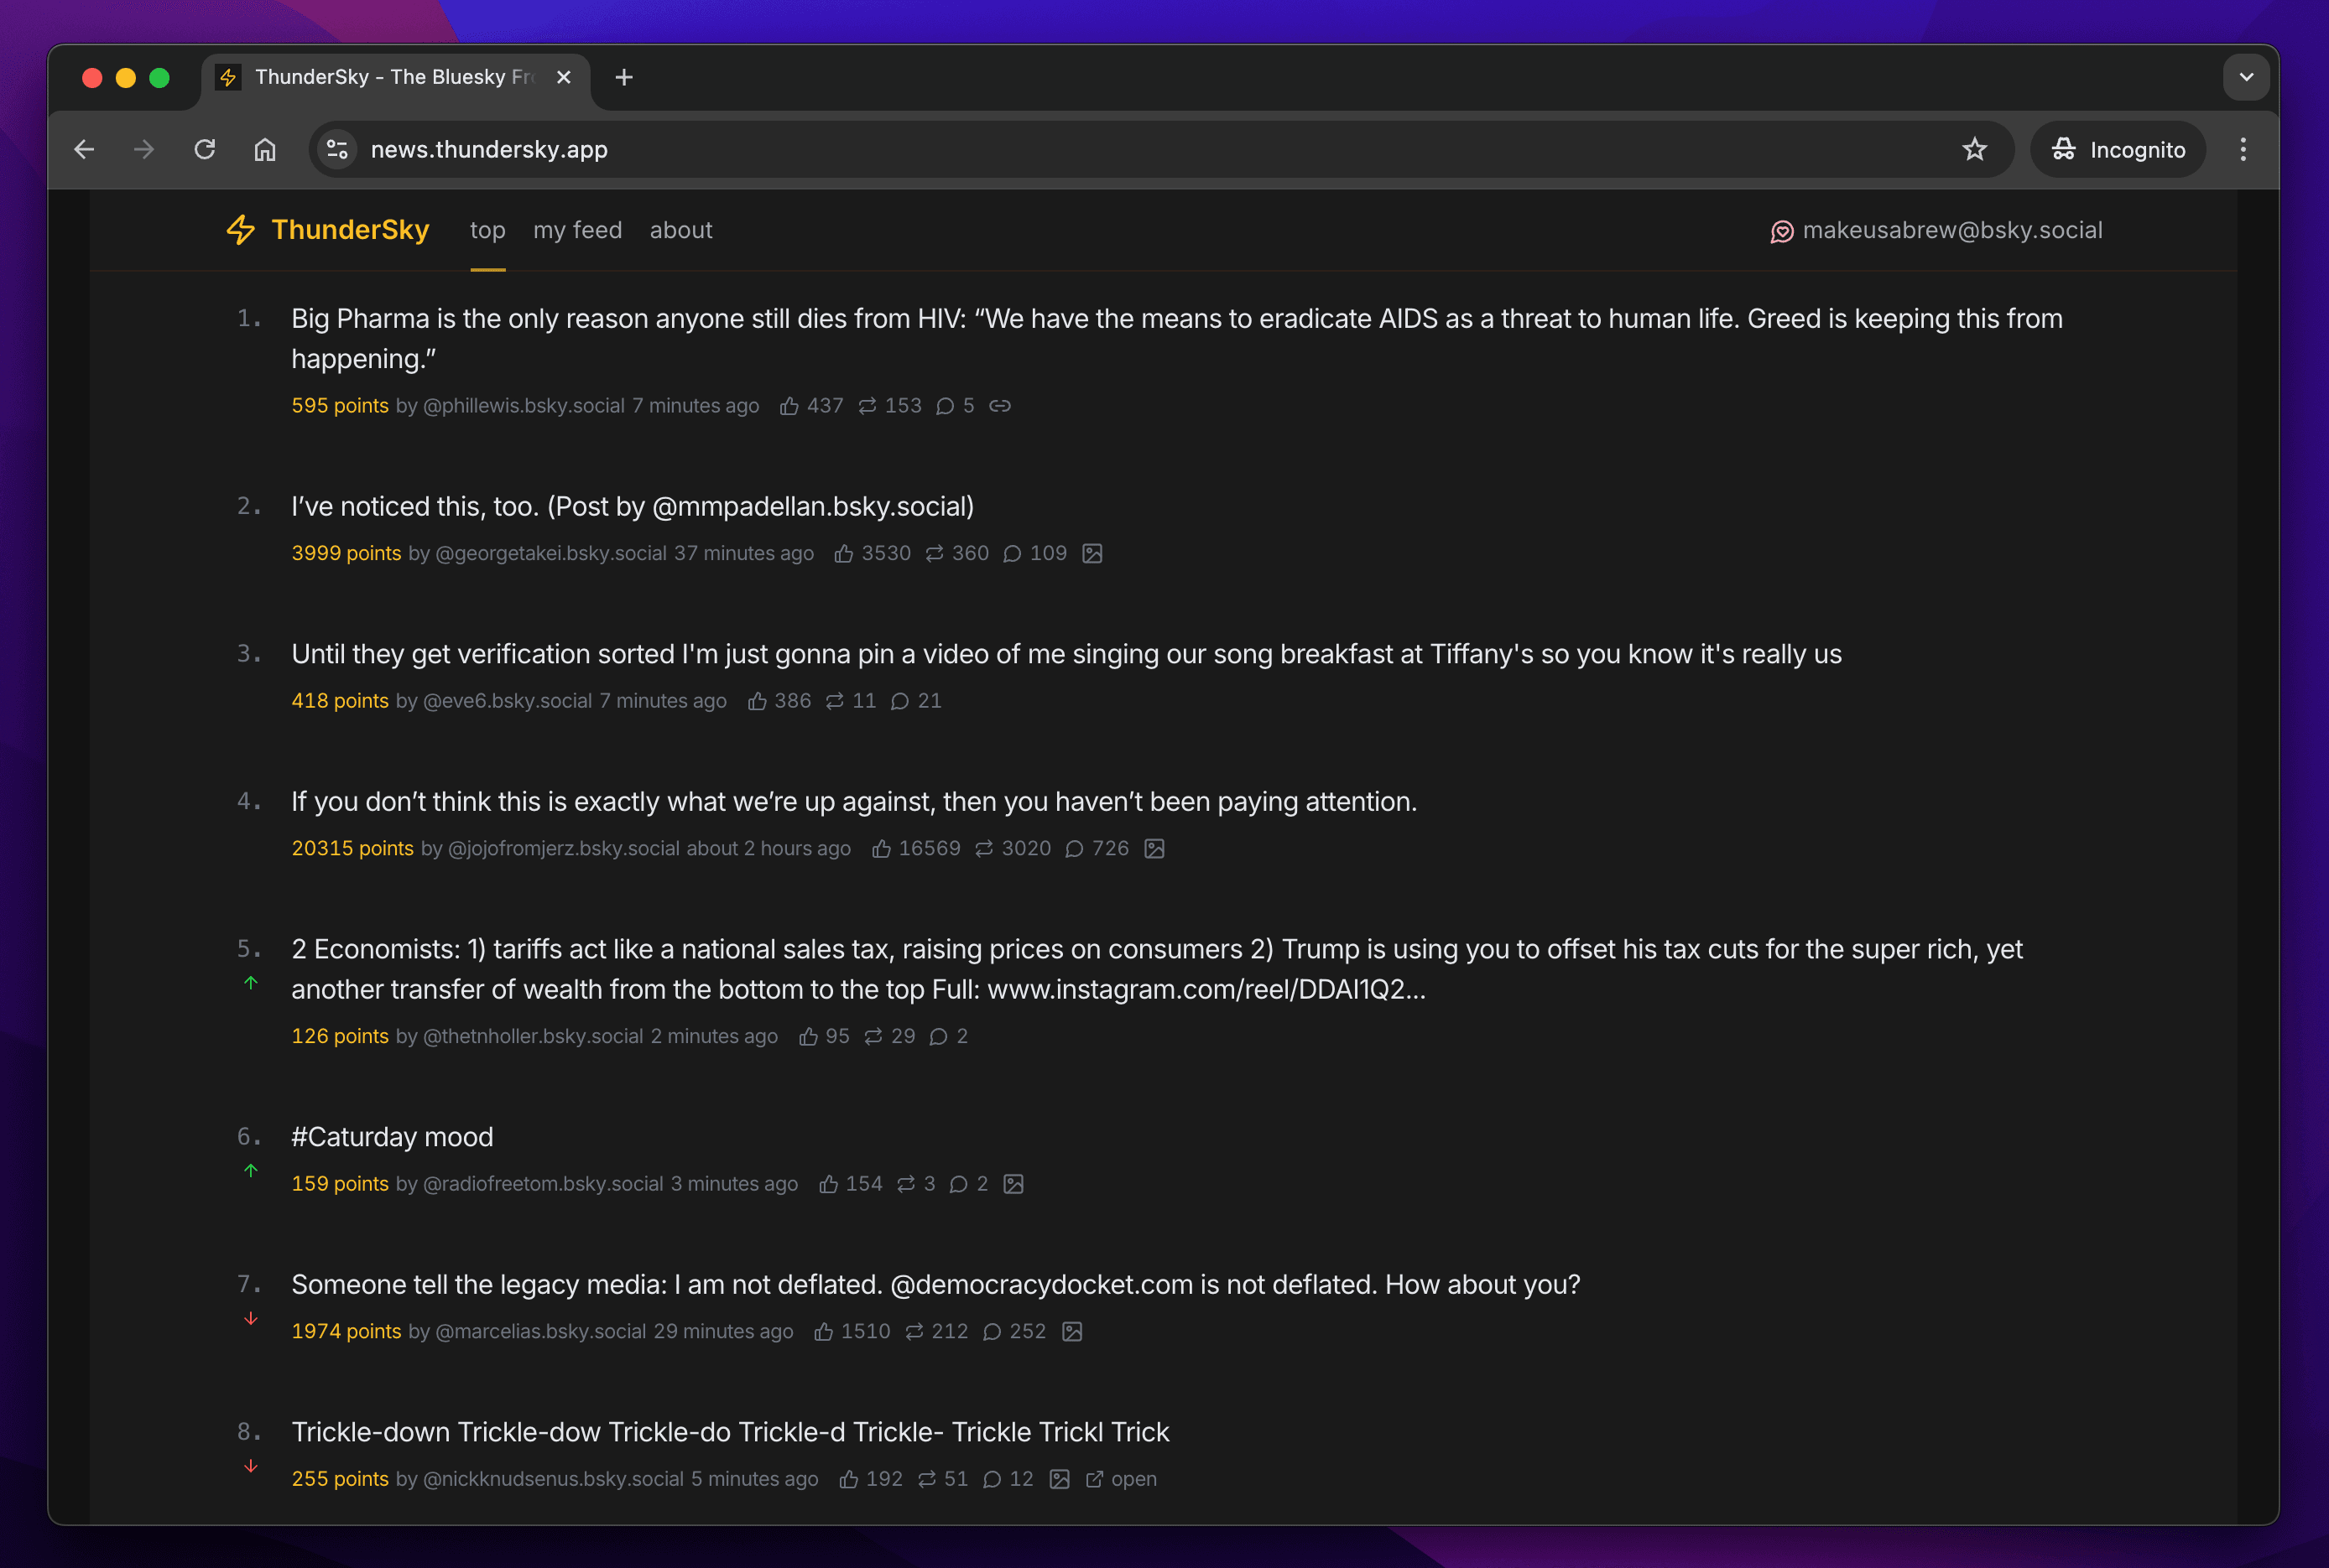Viewport: 2329px width, 1568px height.
Task: Click the 3999 points text
Action: point(346,554)
